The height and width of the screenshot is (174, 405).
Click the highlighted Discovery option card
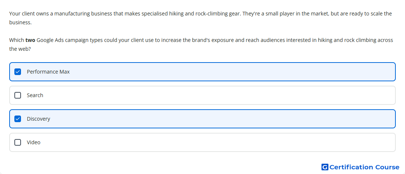pyautogui.click(x=202, y=119)
